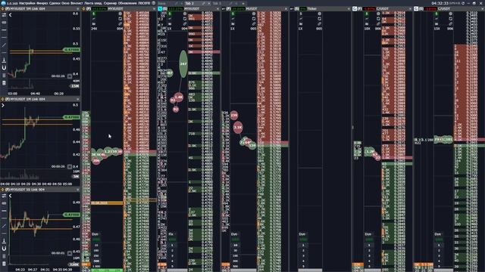Select horizontal line tool in bottom 5S chart toolbar

(4, 211)
